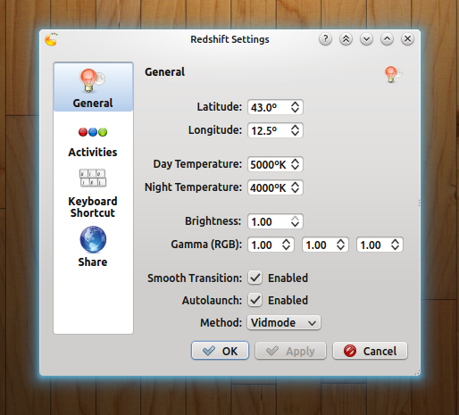Open the Activities colored dots icon

pos(93,132)
